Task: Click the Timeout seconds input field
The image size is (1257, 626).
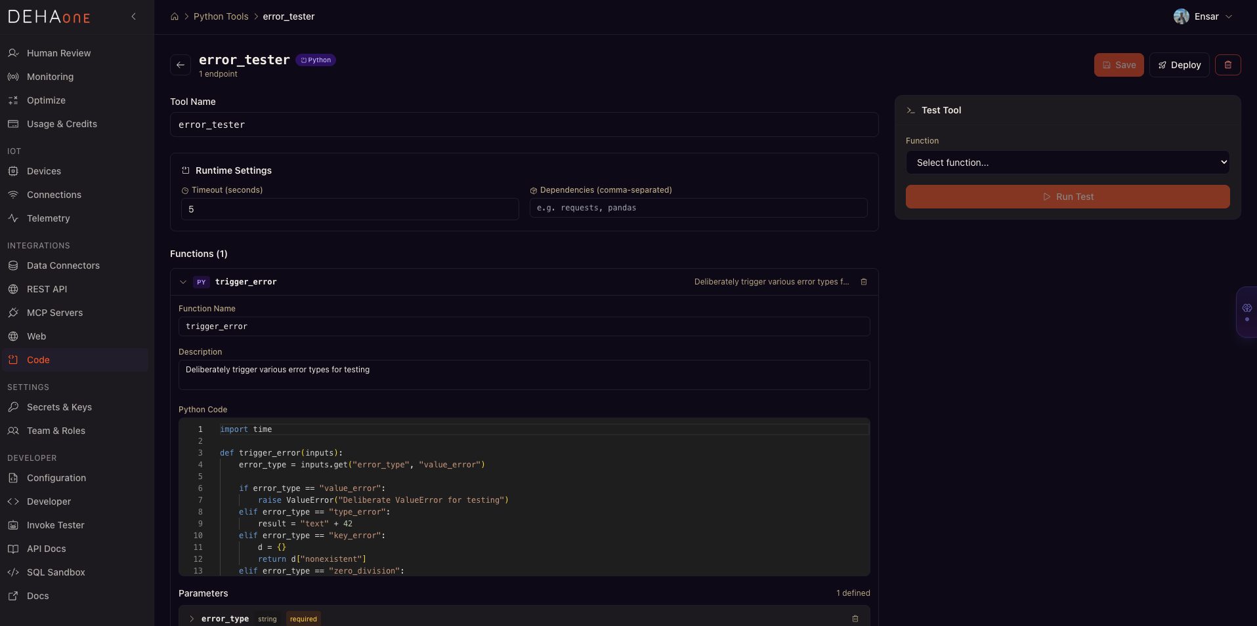Action: click(x=349, y=209)
